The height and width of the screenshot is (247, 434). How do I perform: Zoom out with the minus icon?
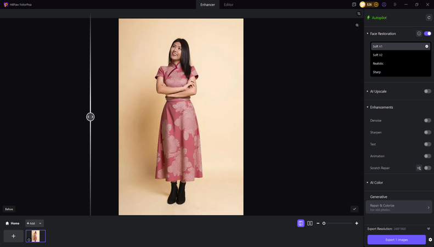coord(318,223)
